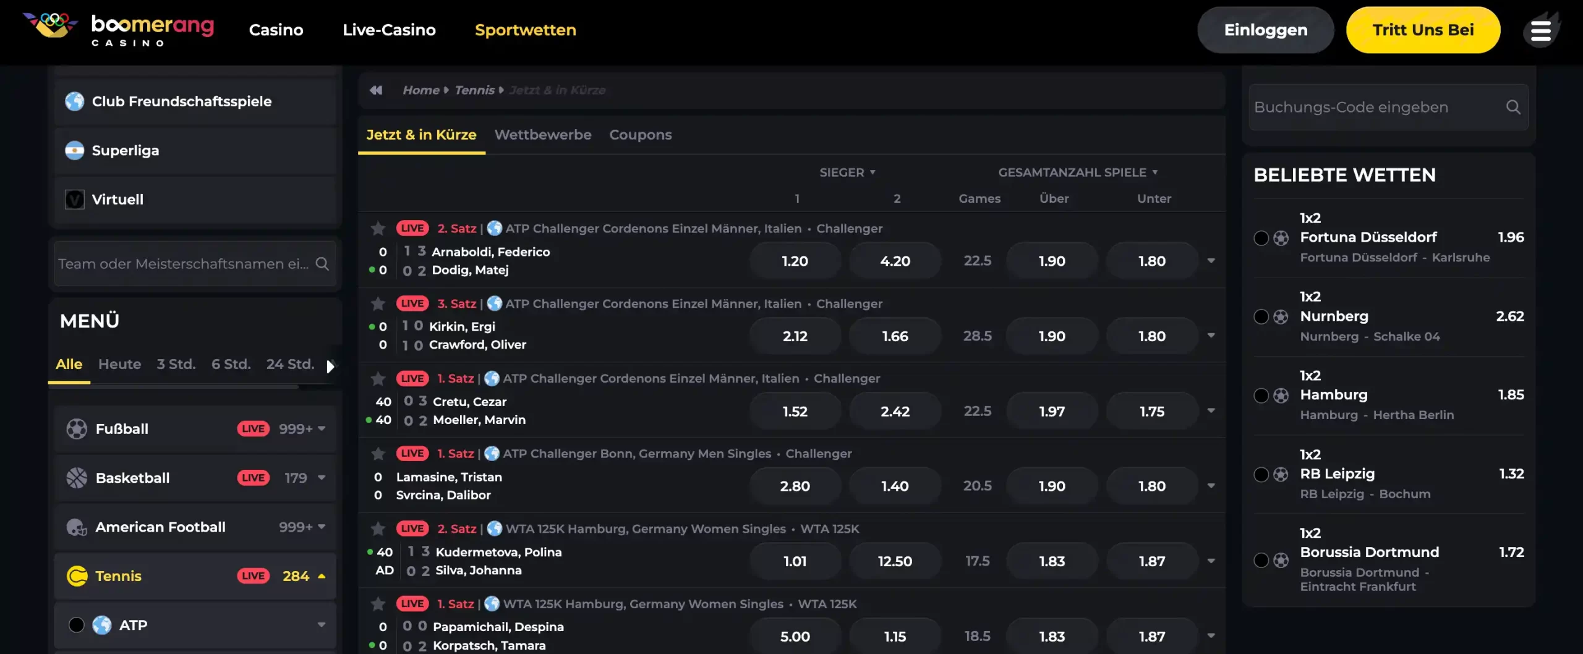Viewport: 1583px width, 654px height.
Task: Click the Einloggen button
Action: pos(1266,30)
